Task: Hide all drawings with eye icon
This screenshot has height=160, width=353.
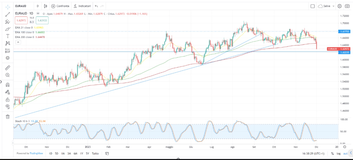Action: tap(8, 106)
